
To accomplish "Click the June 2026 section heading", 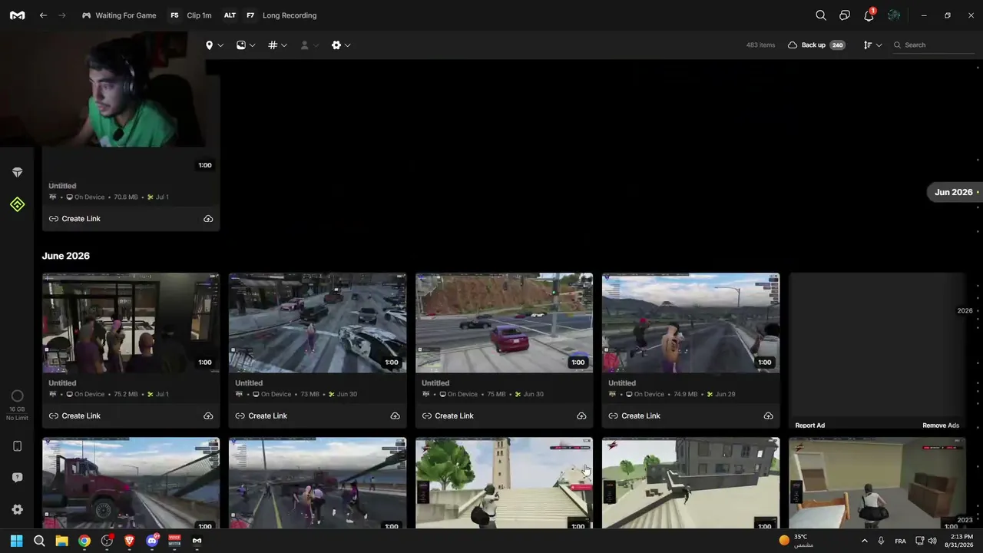I will (x=66, y=256).
